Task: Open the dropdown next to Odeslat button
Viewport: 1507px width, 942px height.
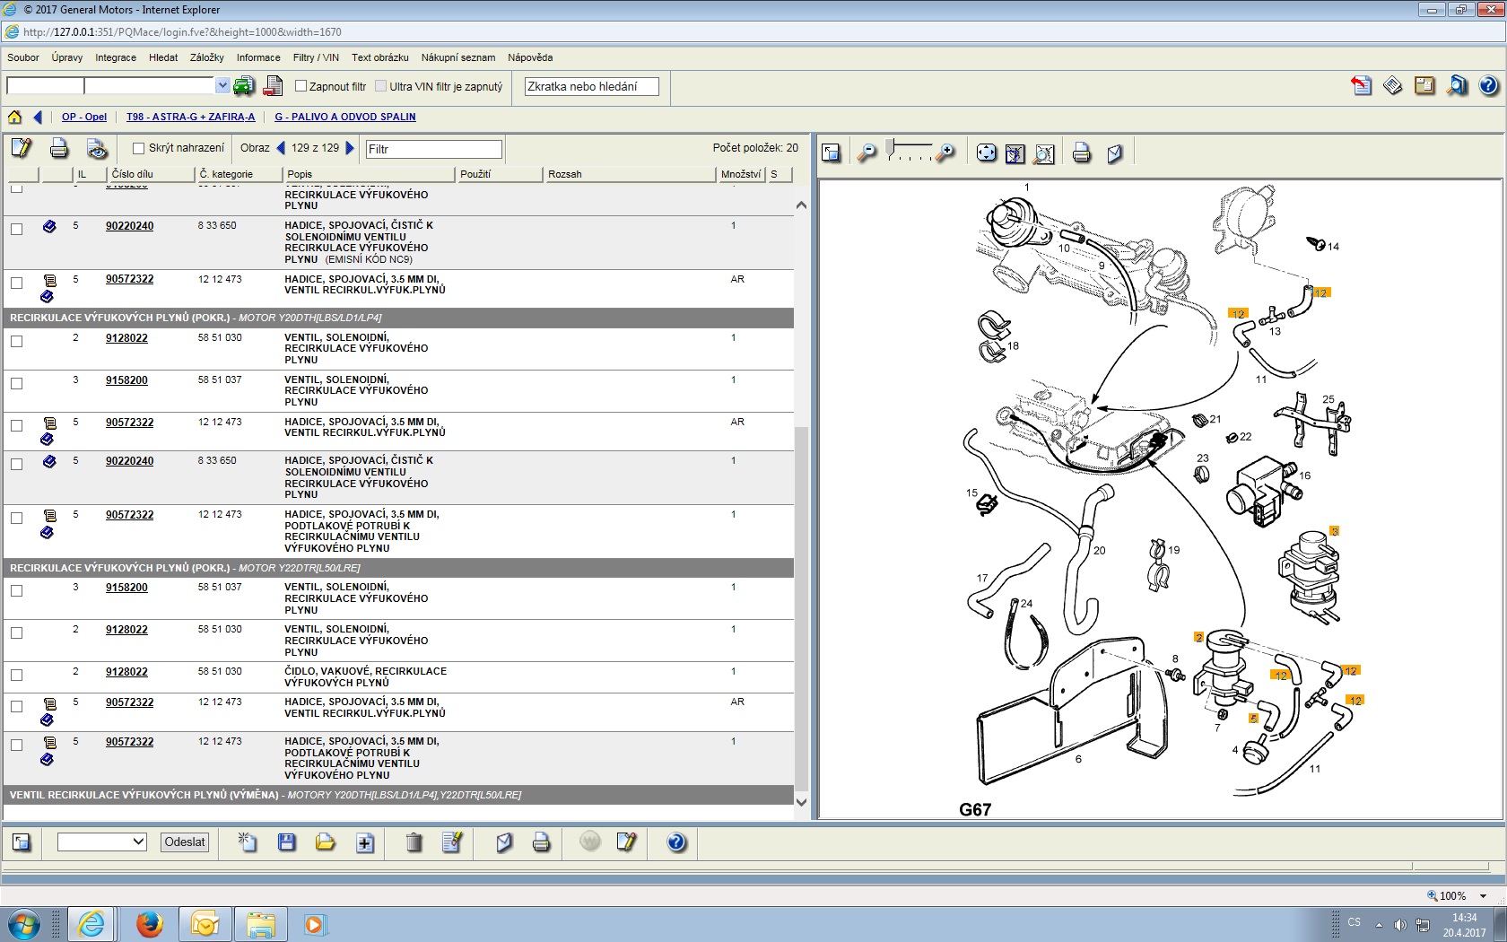Action: tap(101, 842)
